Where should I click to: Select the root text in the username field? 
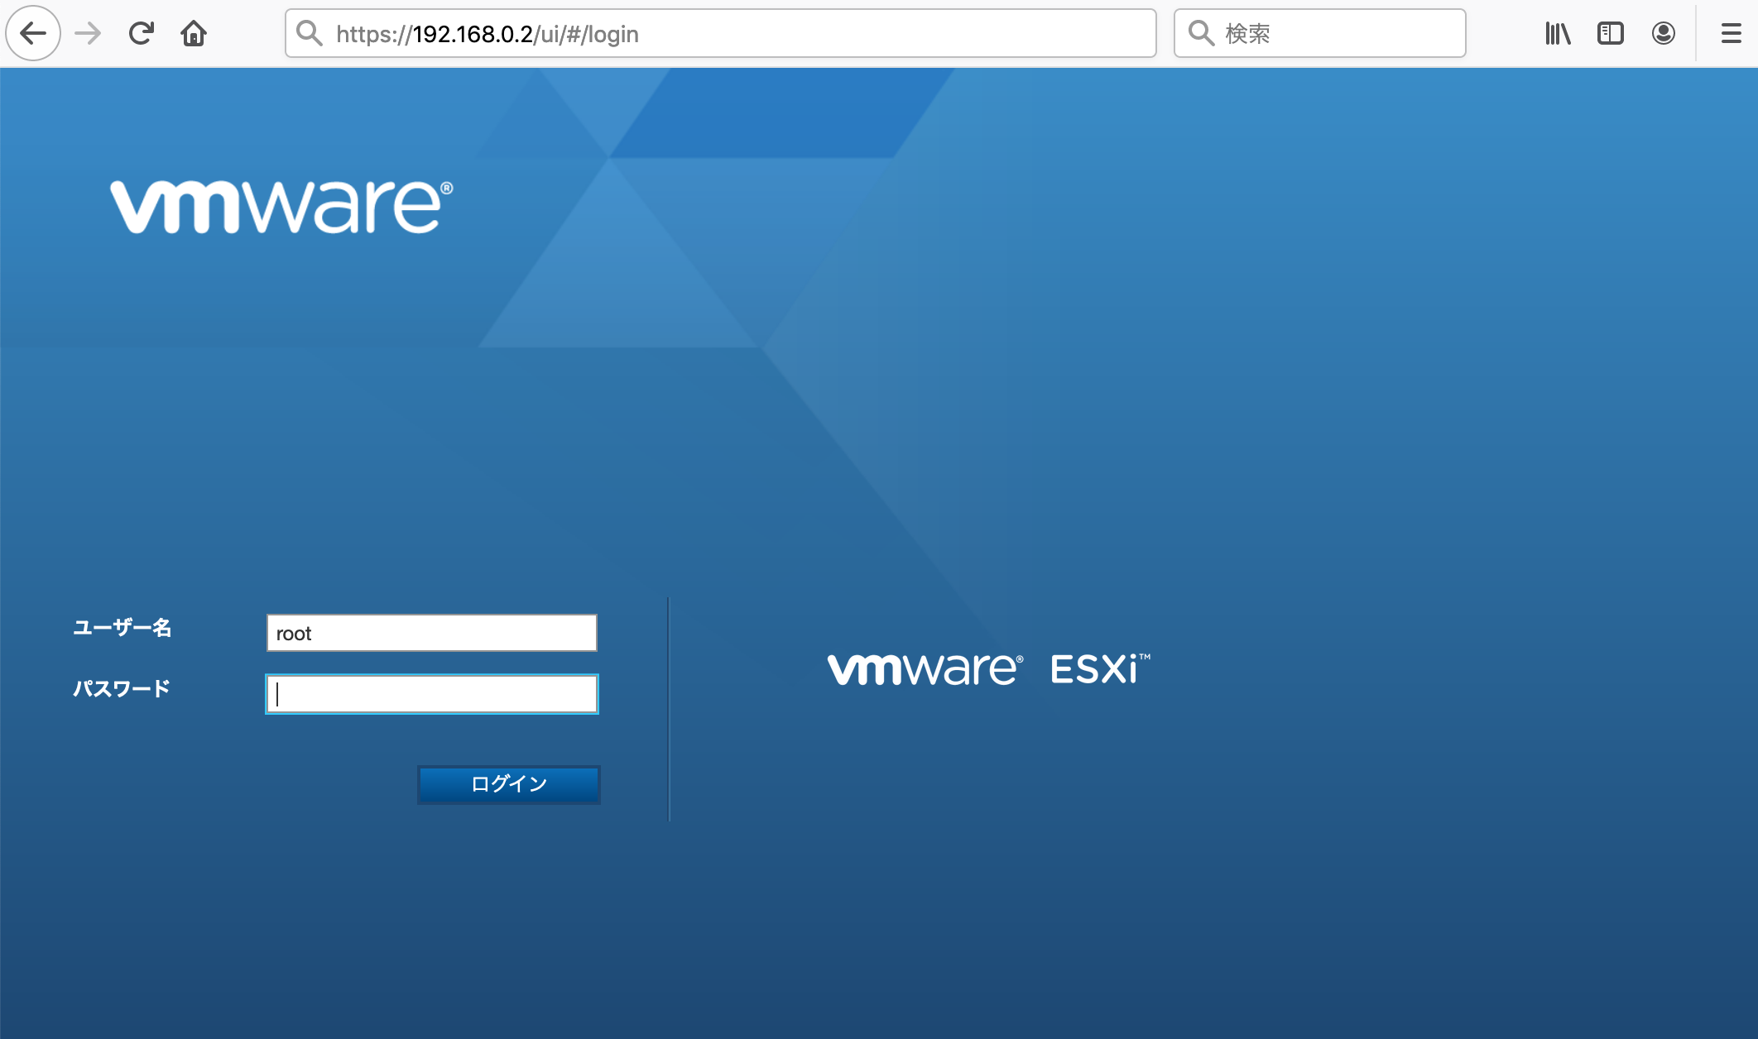coord(294,632)
